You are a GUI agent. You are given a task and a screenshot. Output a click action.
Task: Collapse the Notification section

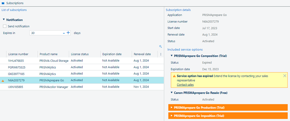[x=4, y=20]
